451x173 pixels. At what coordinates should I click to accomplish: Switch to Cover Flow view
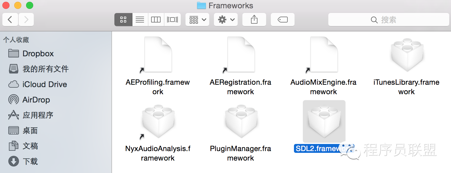172,20
